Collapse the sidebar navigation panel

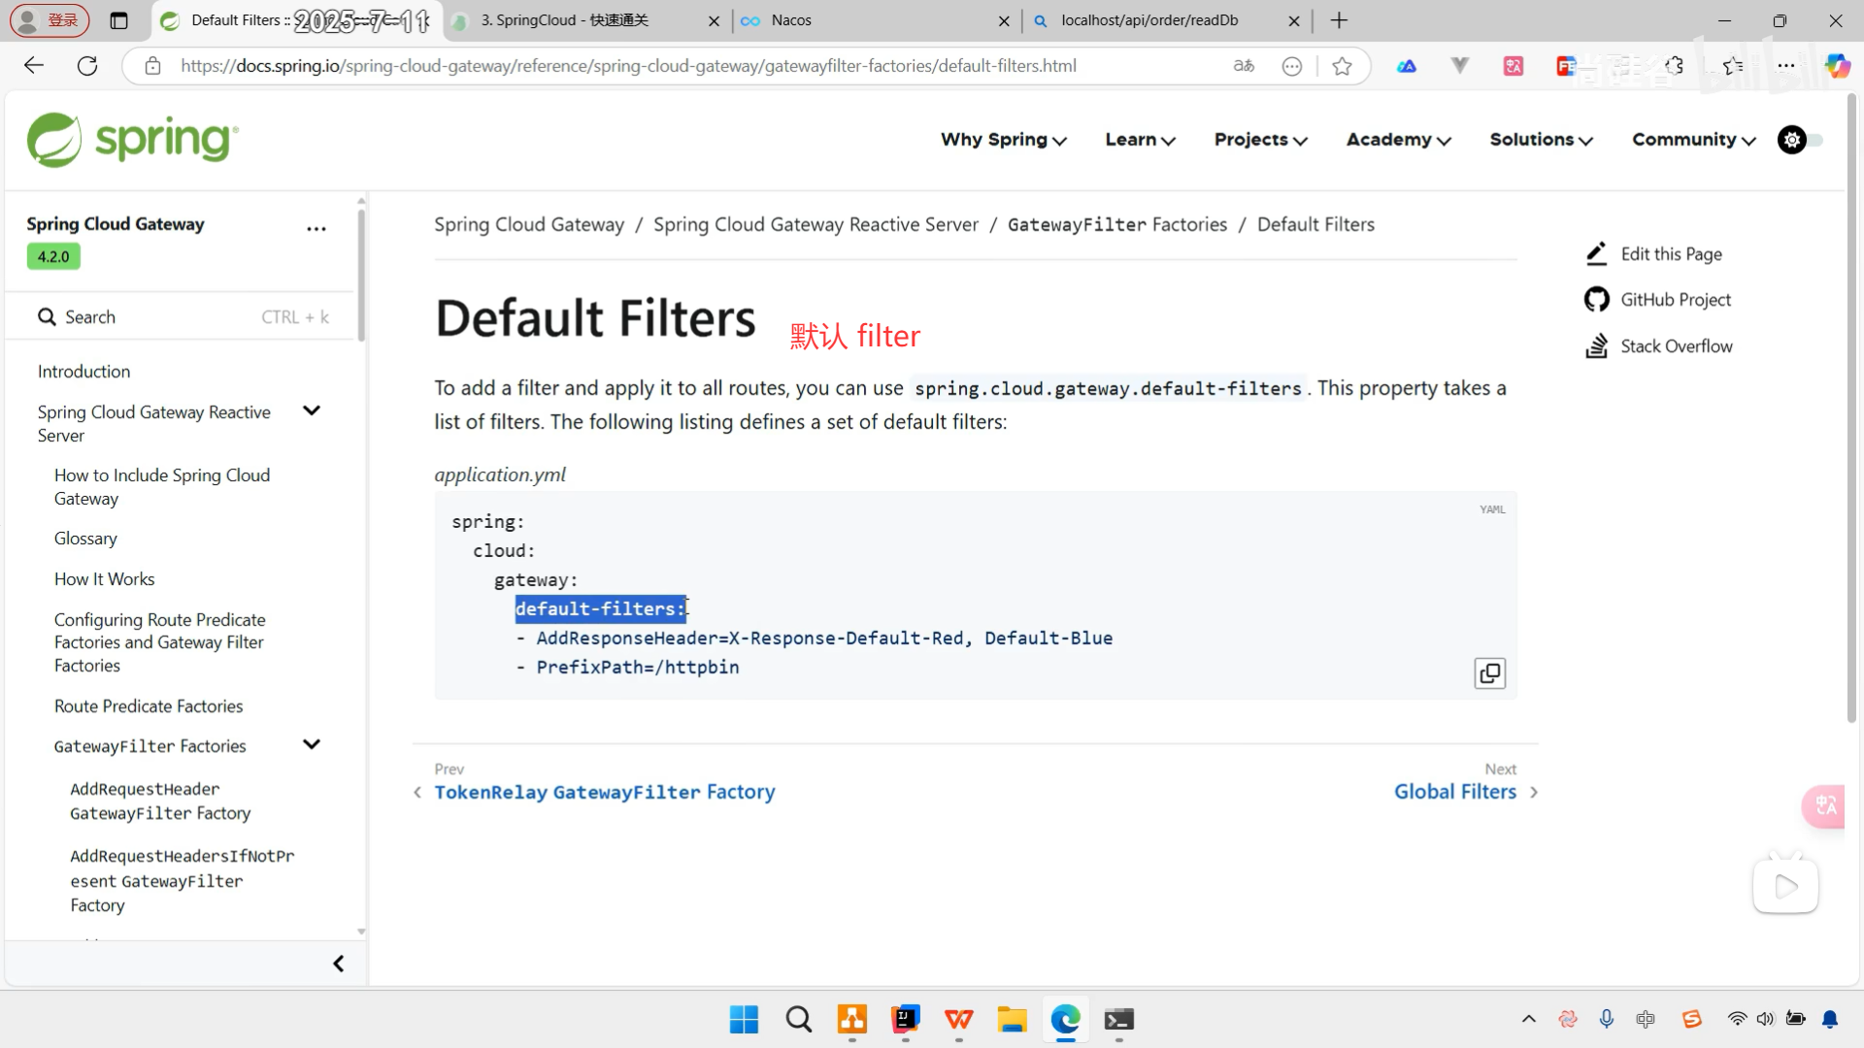pos(338,964)
